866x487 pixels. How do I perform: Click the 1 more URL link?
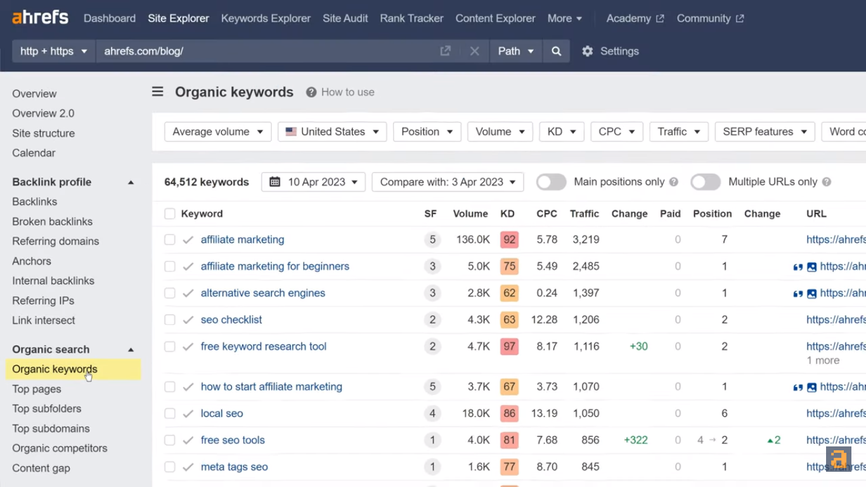[x=823, y=360]
